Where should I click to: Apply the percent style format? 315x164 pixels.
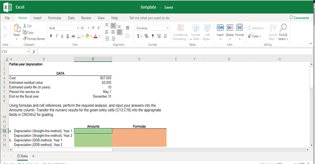click(147, 36)
